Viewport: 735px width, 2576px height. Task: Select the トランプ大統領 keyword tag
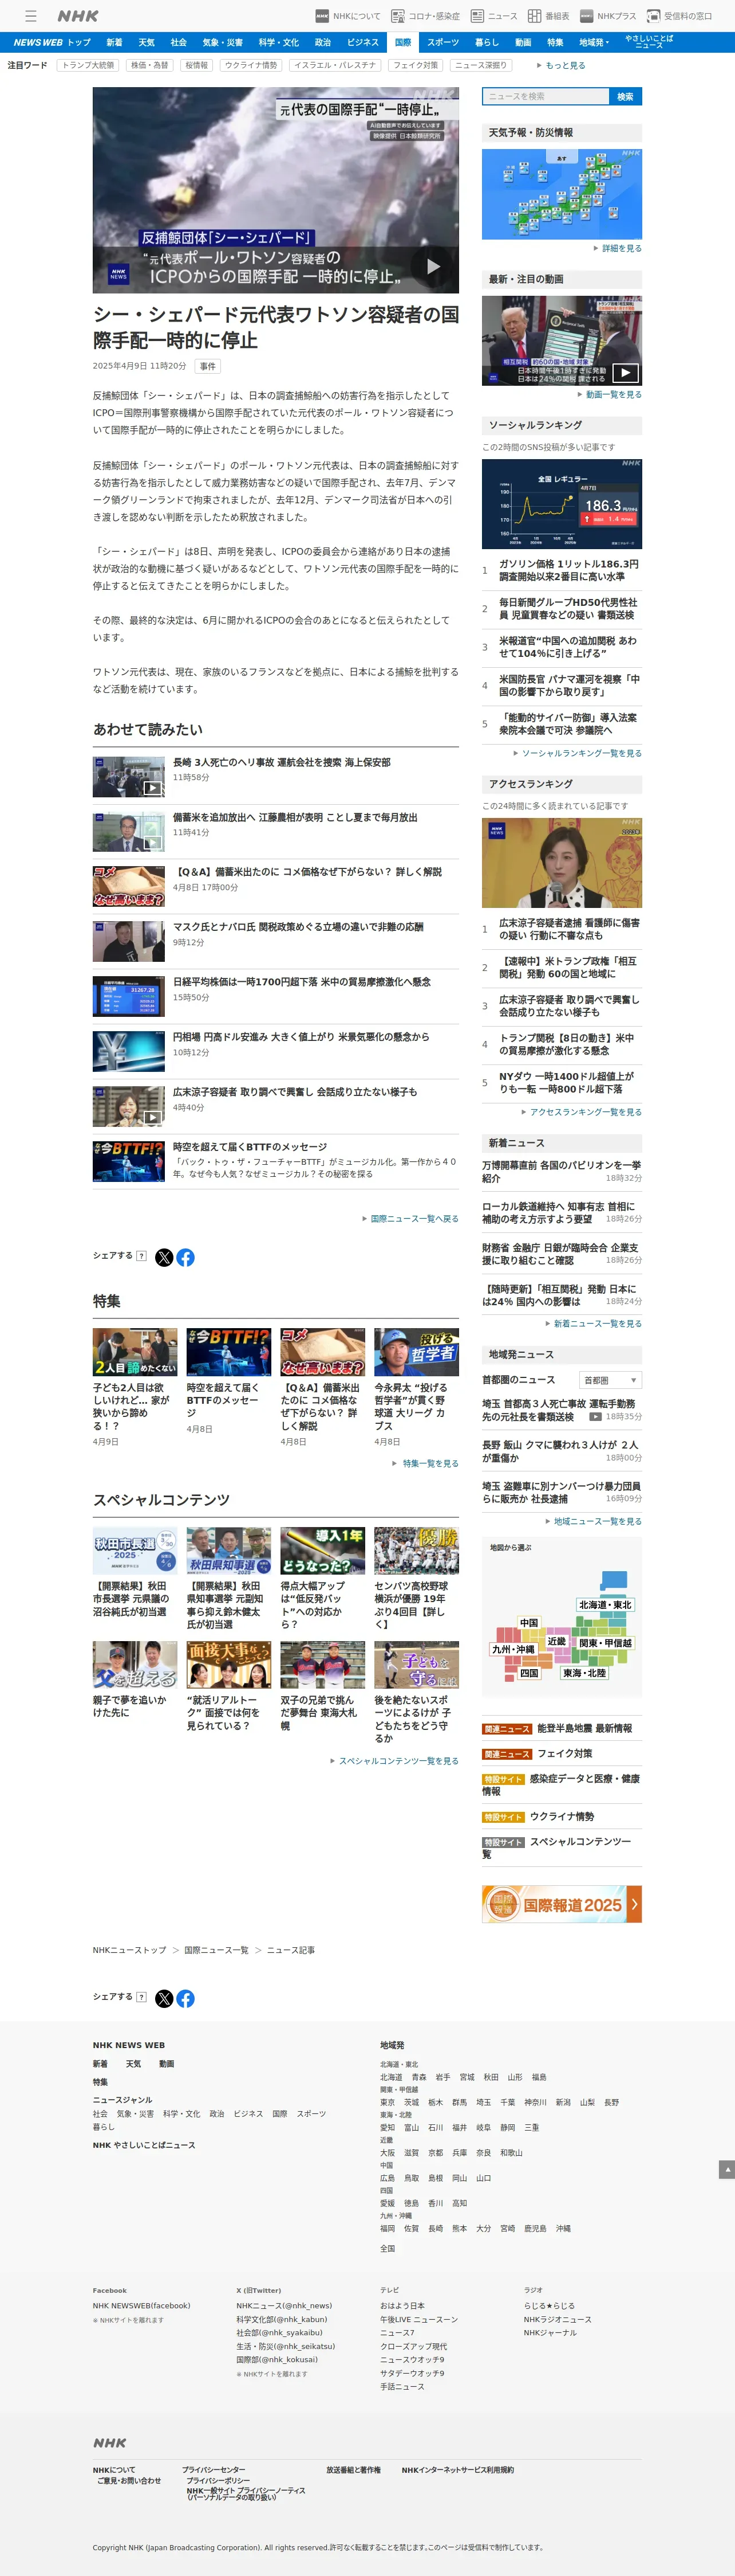point(88,65)
